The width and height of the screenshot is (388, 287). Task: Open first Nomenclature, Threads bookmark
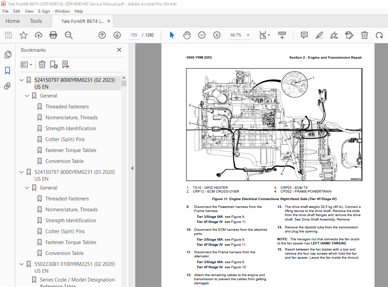coord(71,118)
